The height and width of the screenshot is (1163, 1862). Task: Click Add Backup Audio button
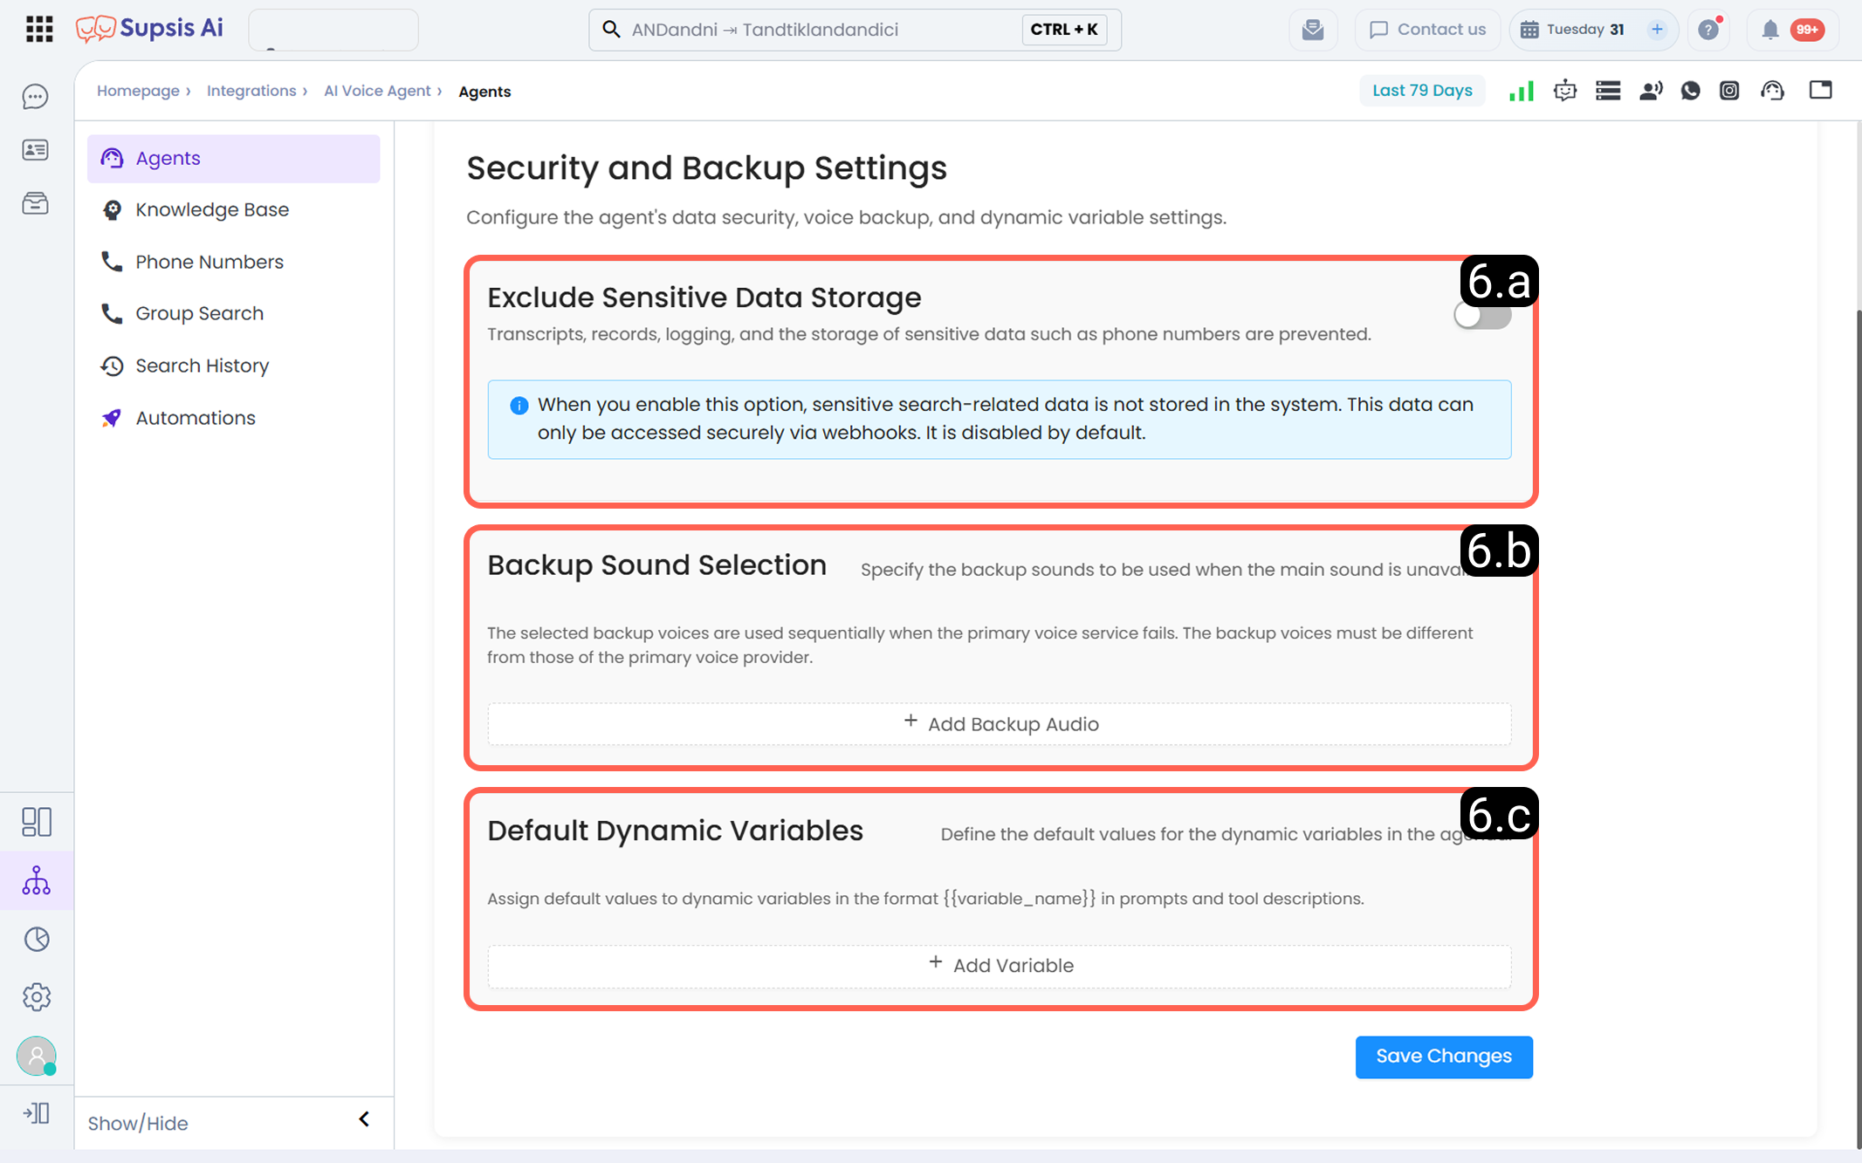click(x=1000, y=724)
